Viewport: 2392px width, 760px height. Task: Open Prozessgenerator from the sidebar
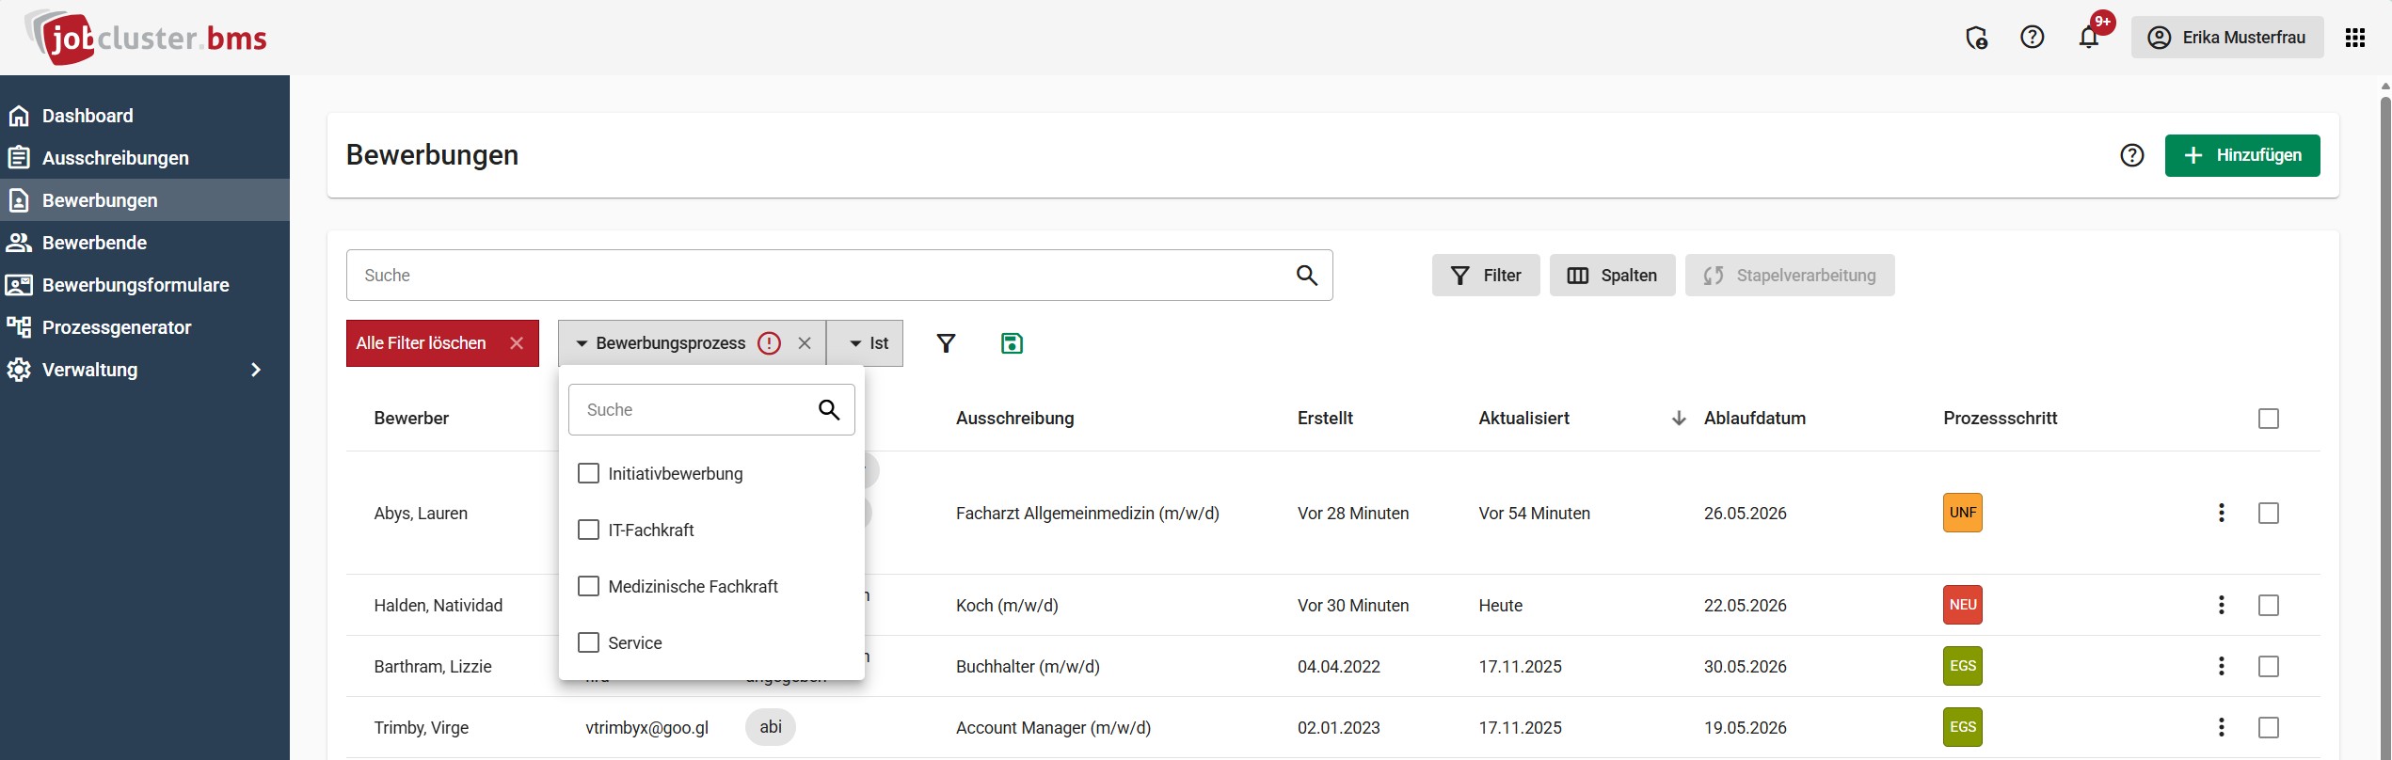click(117, 327)
